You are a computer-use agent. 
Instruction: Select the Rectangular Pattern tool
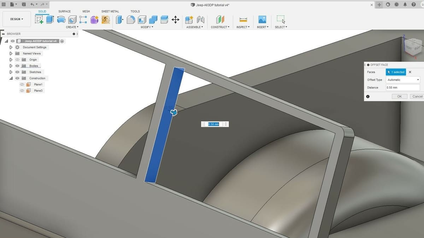click(x=83, y=19)
